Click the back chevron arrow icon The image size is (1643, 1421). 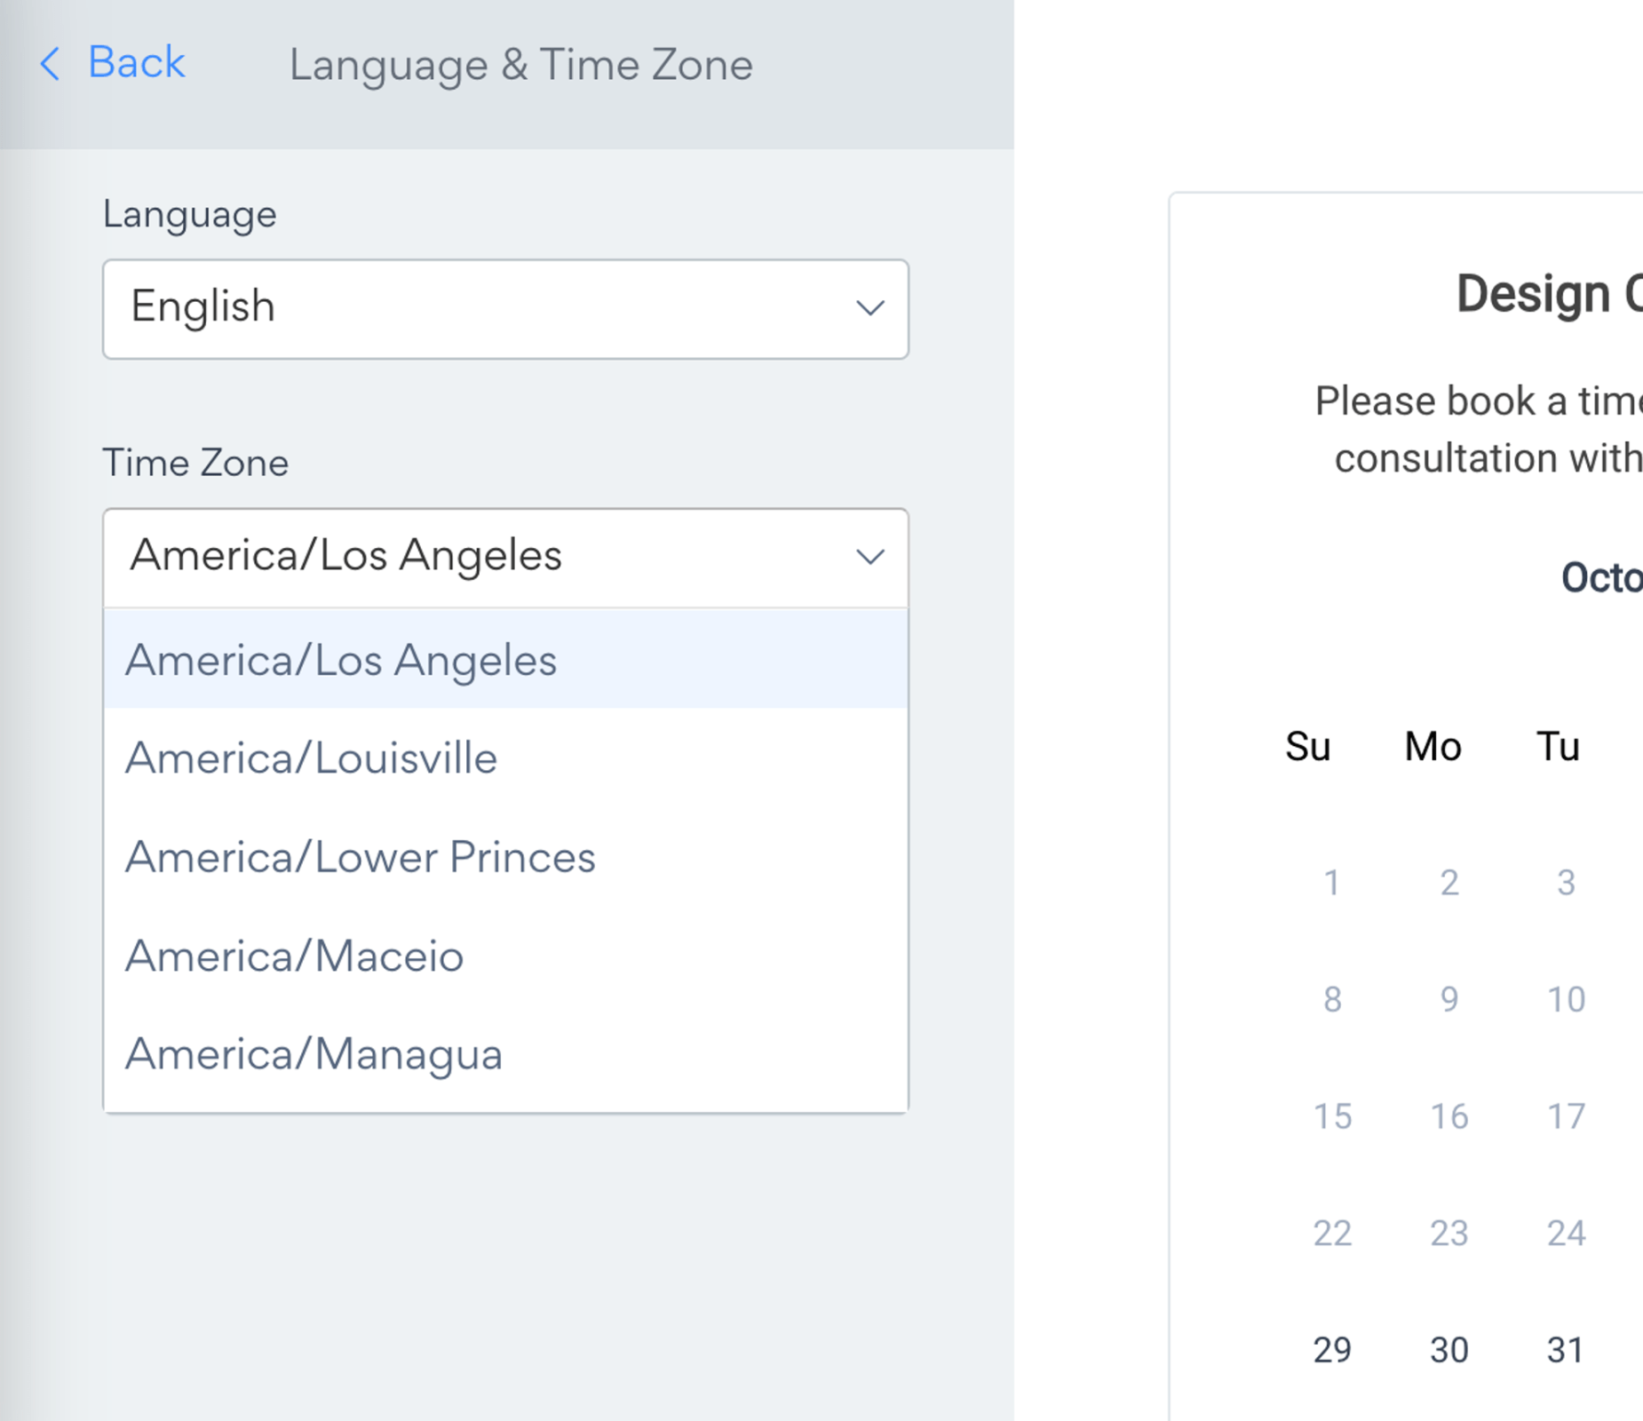tap(51, 63)
